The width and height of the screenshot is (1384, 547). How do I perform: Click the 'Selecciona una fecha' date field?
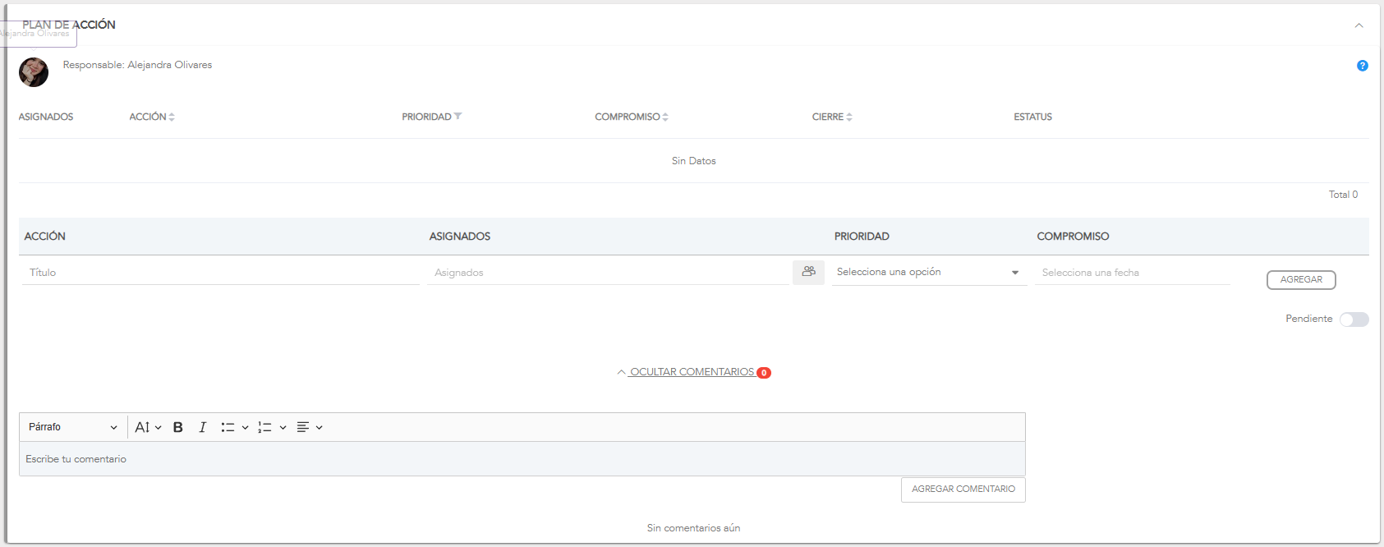(x=1132, y=273)
